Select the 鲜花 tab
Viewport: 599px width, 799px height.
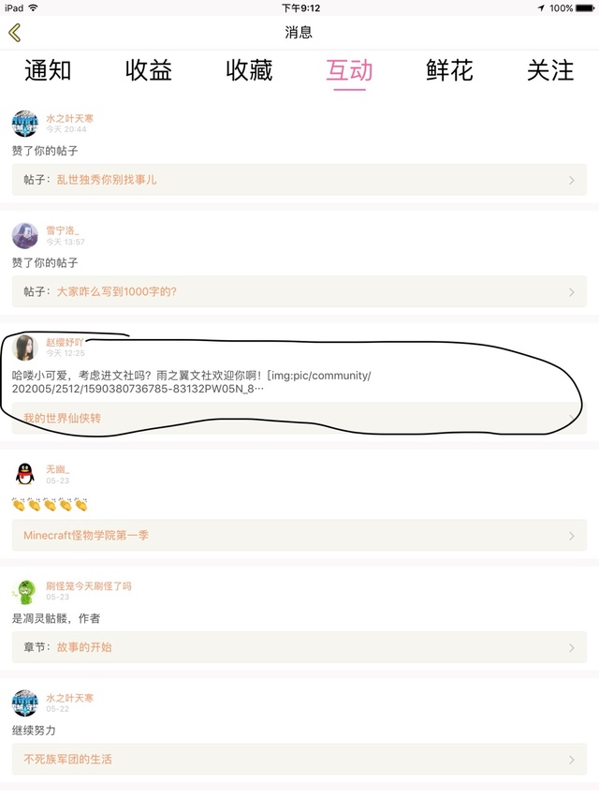coord(450,70)
